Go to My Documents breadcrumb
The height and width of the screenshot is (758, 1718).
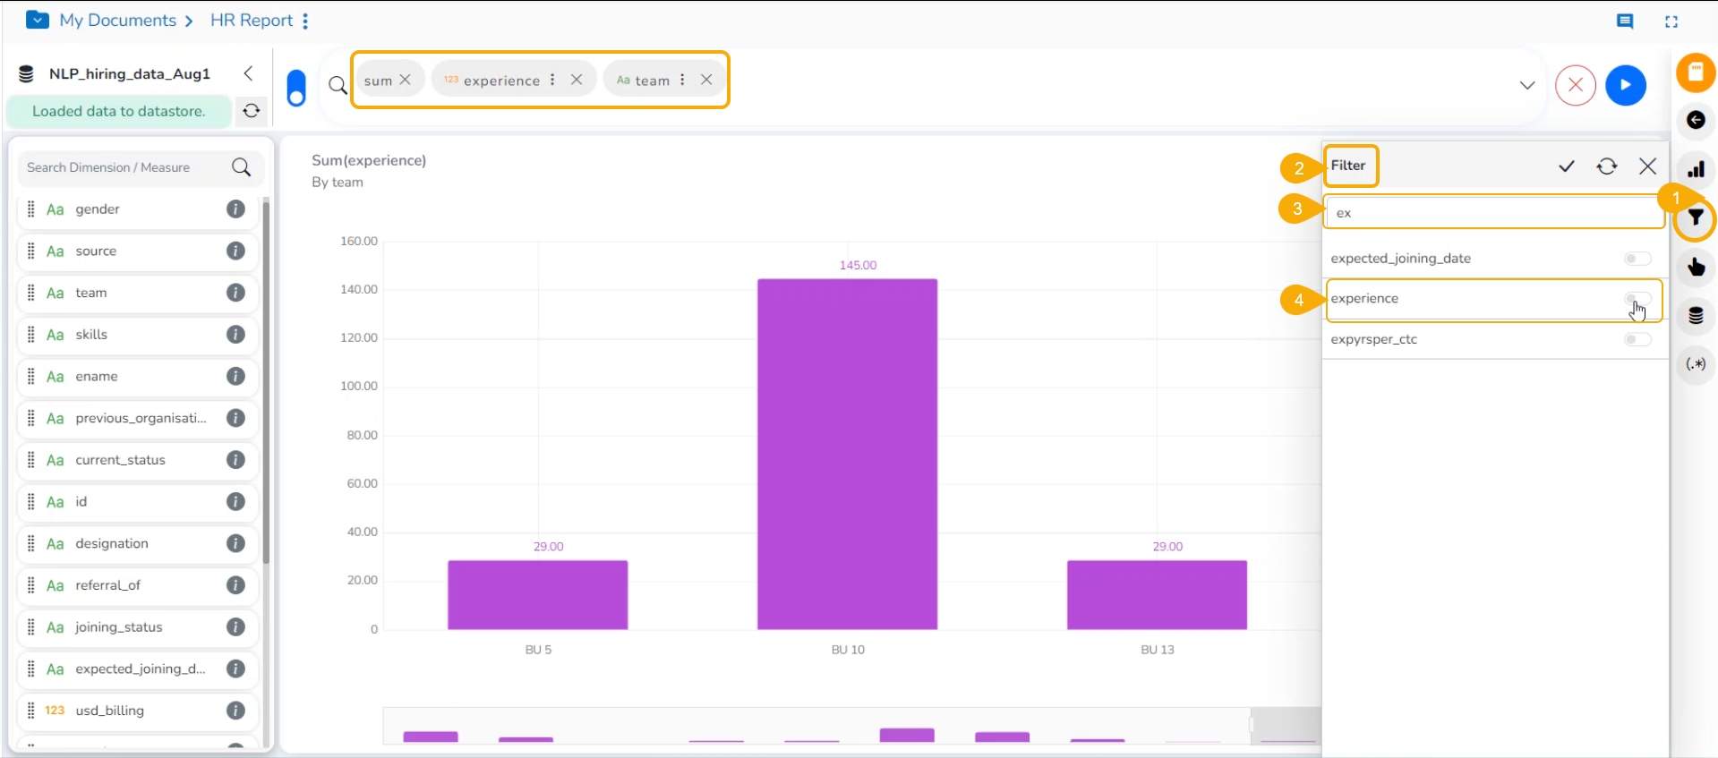click(x=118, y=20)
